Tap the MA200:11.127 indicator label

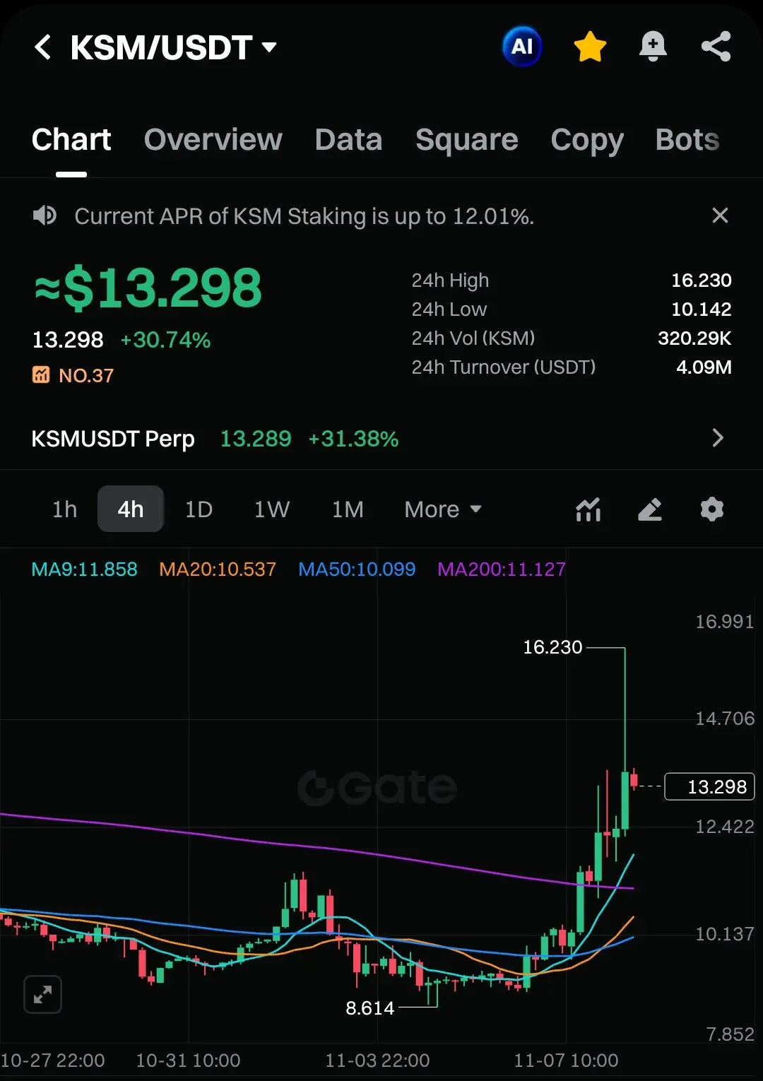coord(502,569)
